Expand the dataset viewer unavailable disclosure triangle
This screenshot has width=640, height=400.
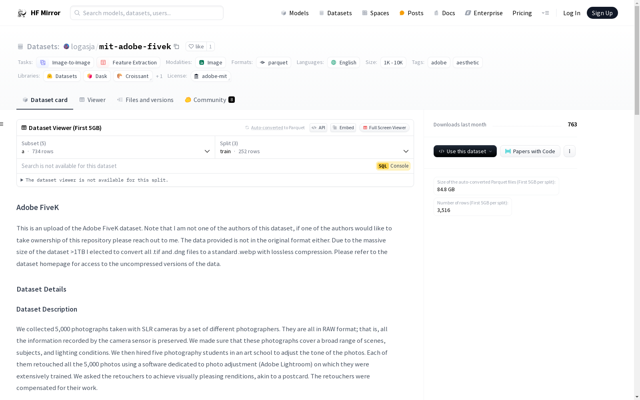pos(22,180)
